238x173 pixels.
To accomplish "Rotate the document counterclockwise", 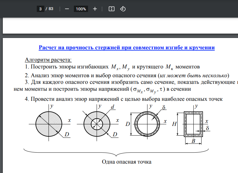I will [x=123, y=9].
